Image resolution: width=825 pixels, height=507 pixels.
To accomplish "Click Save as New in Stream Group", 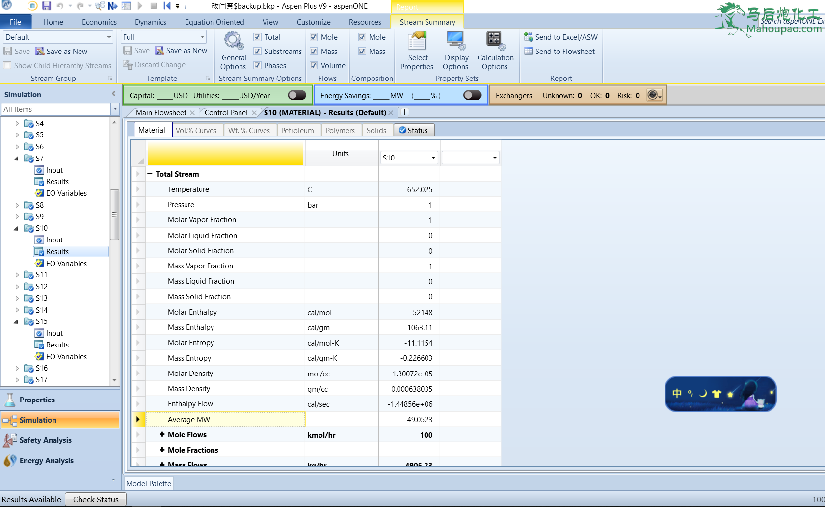I will click(x=61, y=51).
